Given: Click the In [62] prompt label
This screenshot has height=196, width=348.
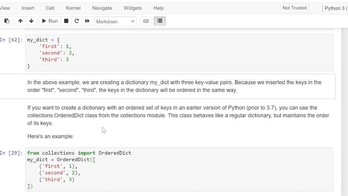Looking at the screenshot, I should 11,40.
